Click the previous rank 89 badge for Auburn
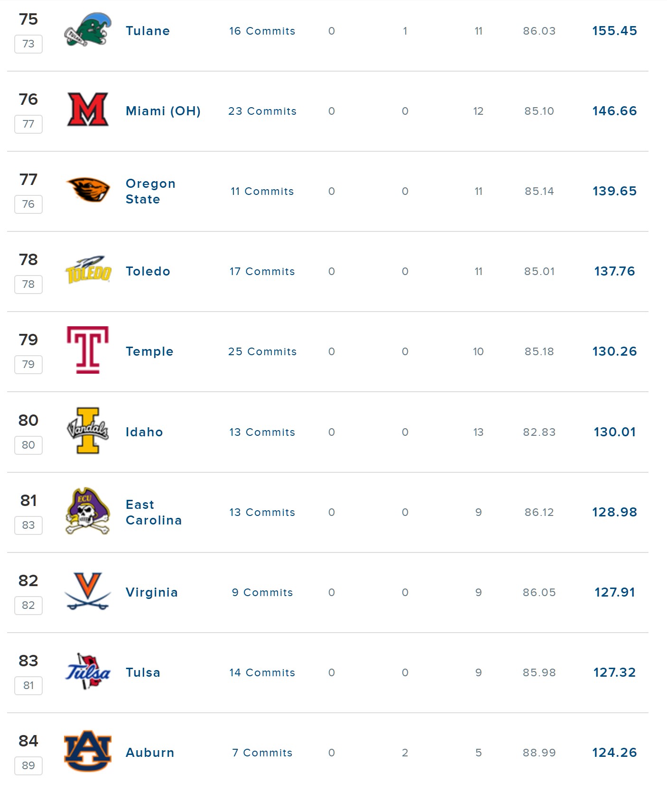The image size is (667, 791). pyautogui.click(x=28, y=765)
